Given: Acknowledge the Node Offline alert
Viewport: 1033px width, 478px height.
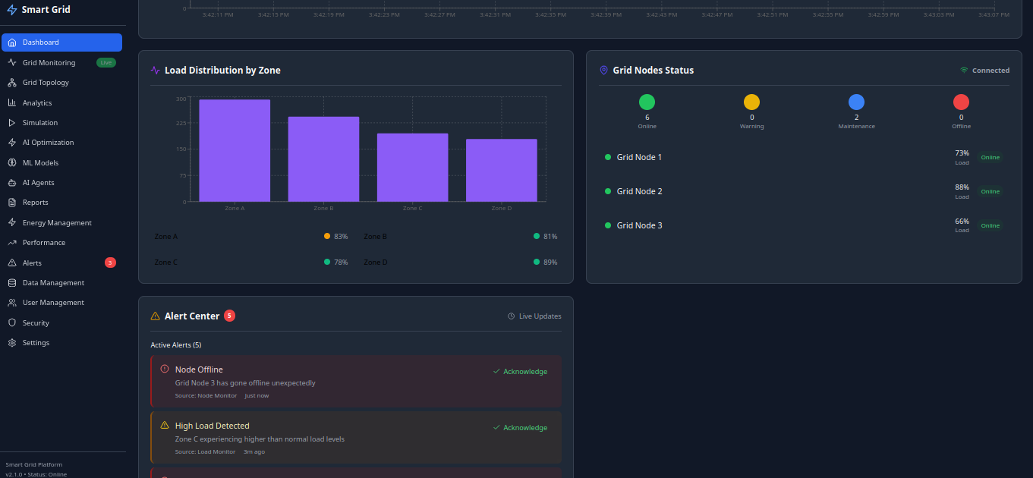Looking at the screenshot, I should [x=520, y=372].
